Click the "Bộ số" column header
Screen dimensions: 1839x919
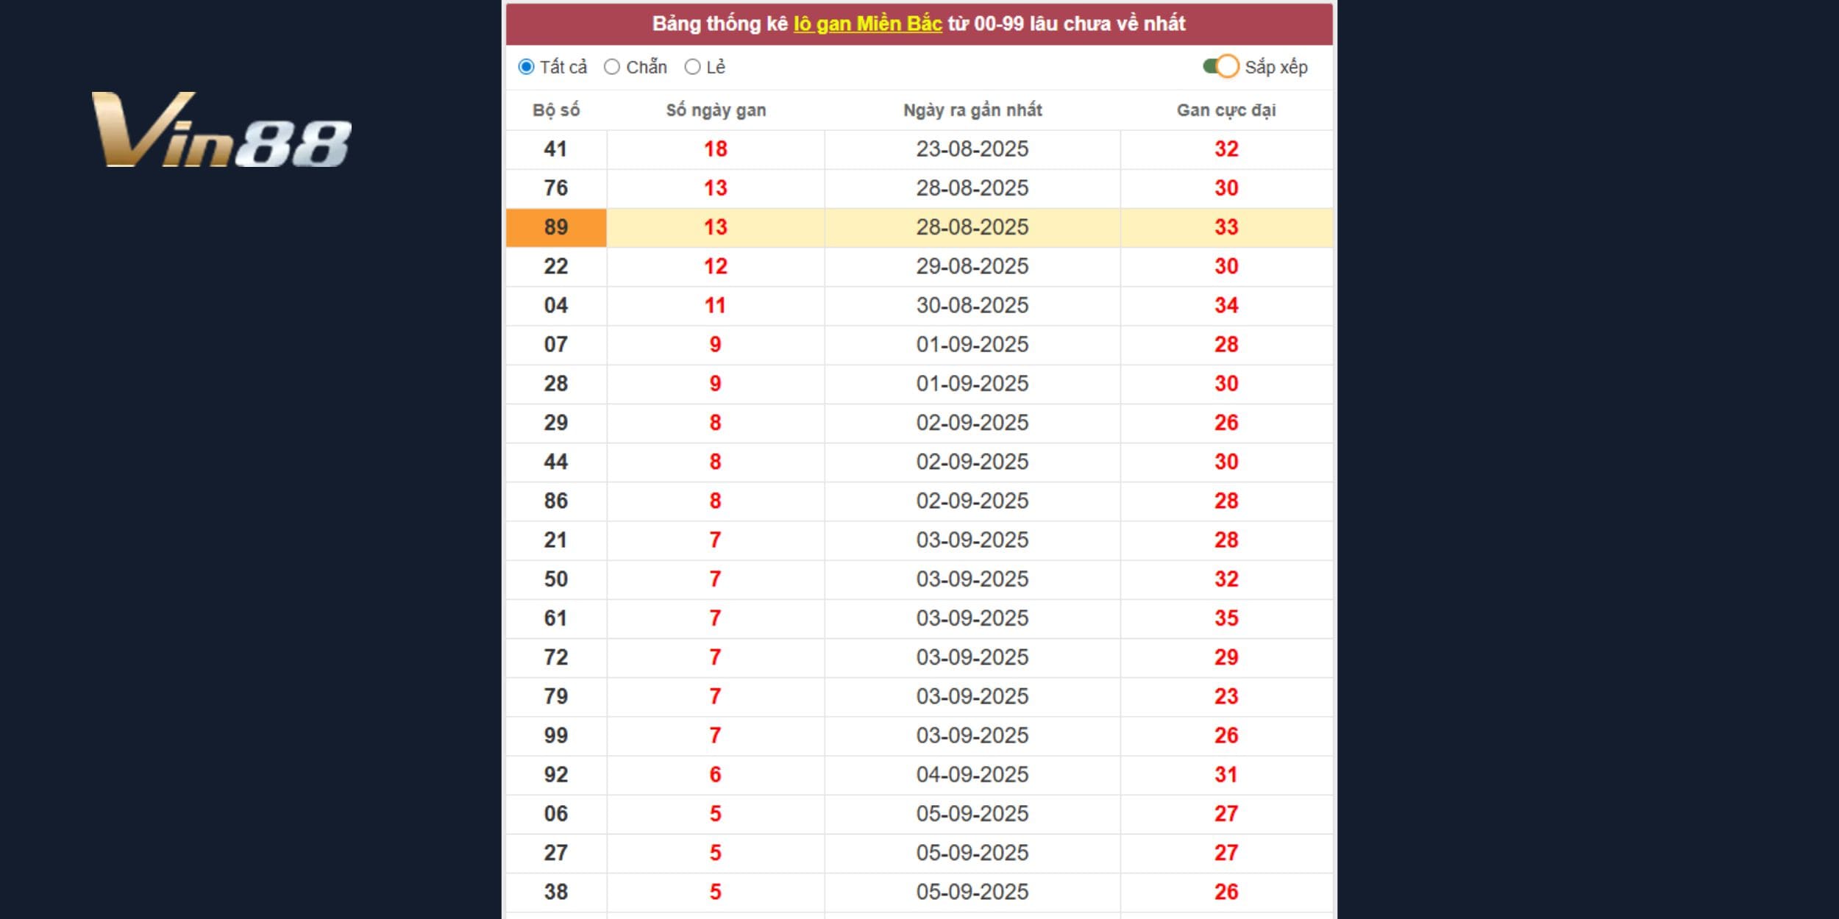[556, 110]
